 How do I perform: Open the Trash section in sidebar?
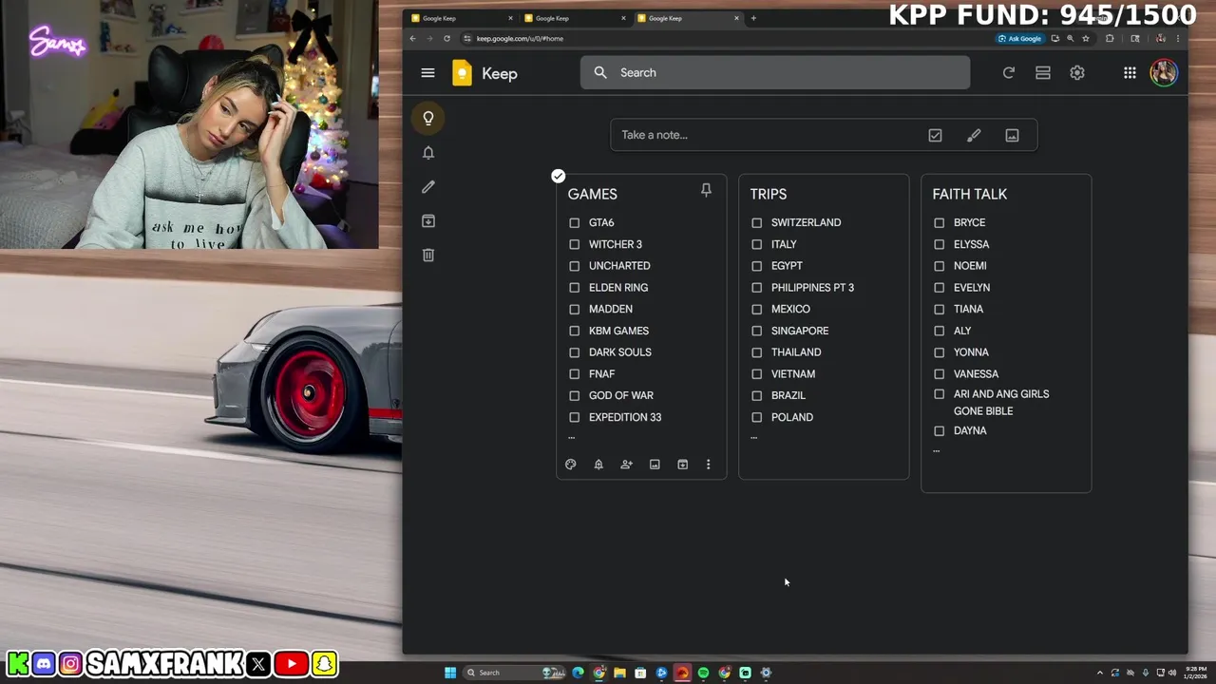[x=428, y=256]
